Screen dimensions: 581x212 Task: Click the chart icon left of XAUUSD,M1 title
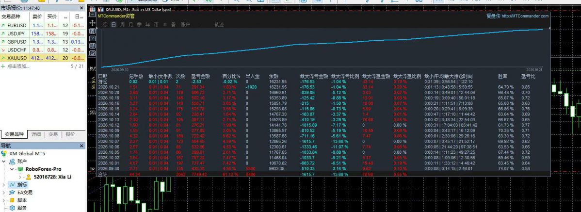100,9
